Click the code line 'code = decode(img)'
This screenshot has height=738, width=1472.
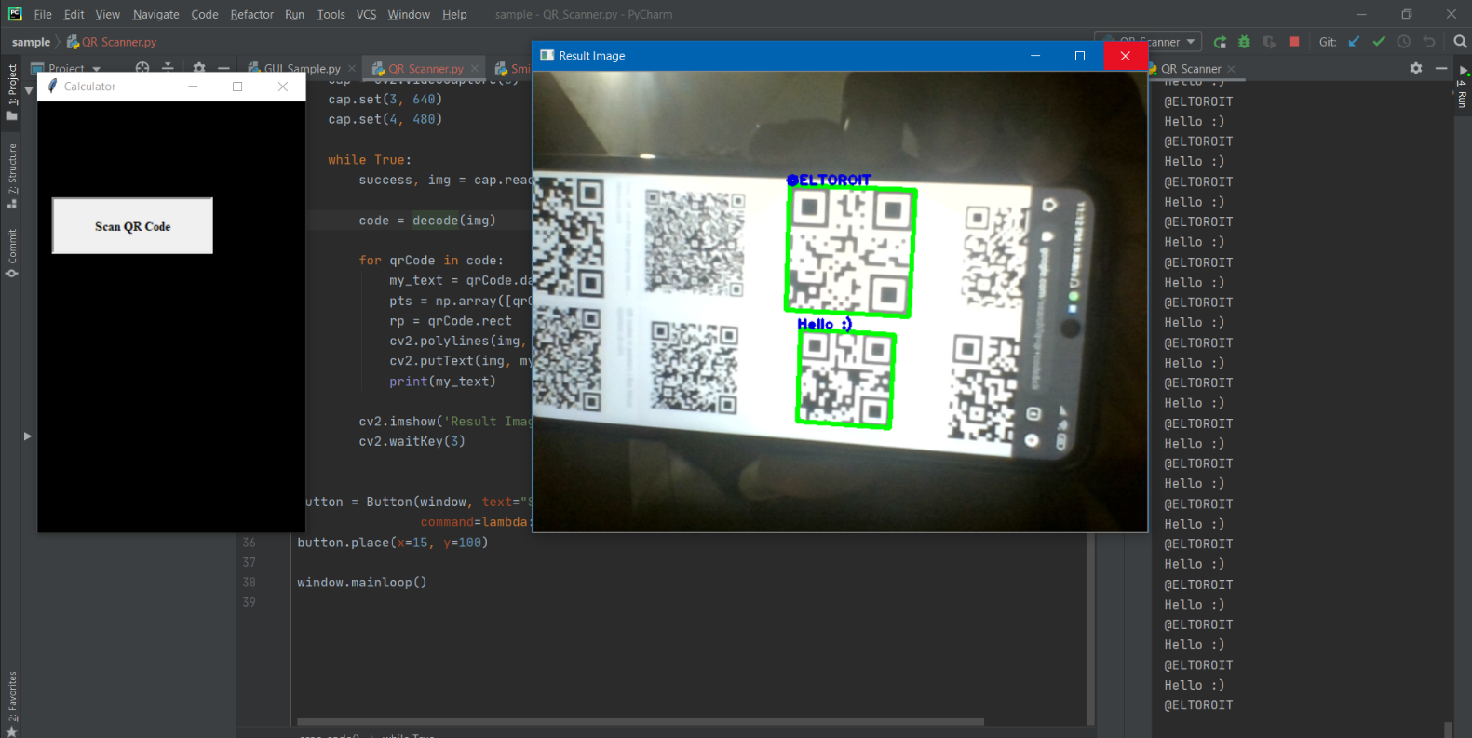click(x=427, y=221)
